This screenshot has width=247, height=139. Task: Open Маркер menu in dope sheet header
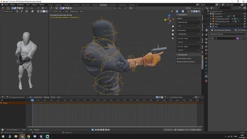(46, 97)
